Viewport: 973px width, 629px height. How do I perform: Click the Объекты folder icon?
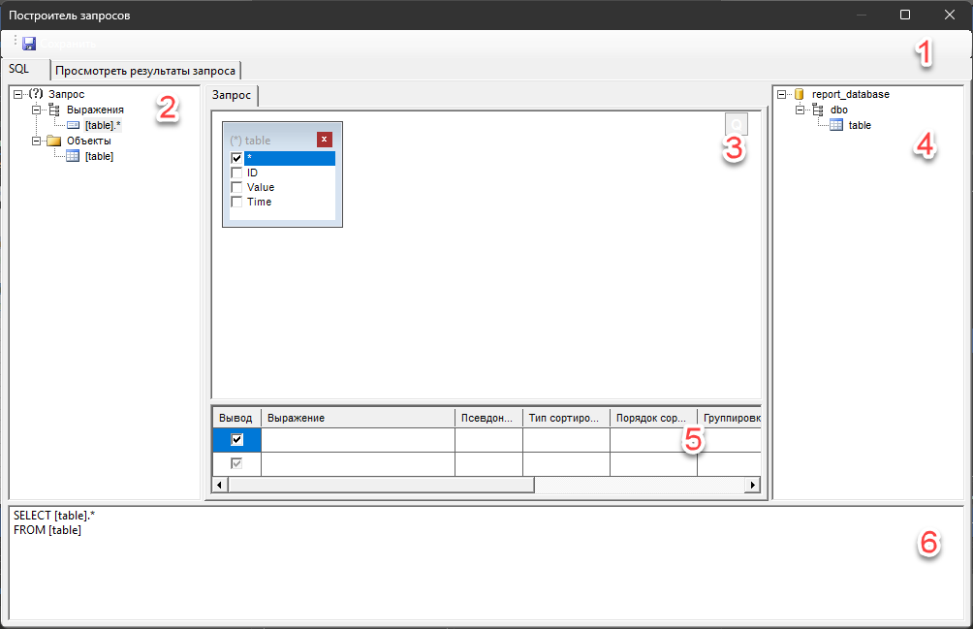pyautogui.click(x=54, y=141)
